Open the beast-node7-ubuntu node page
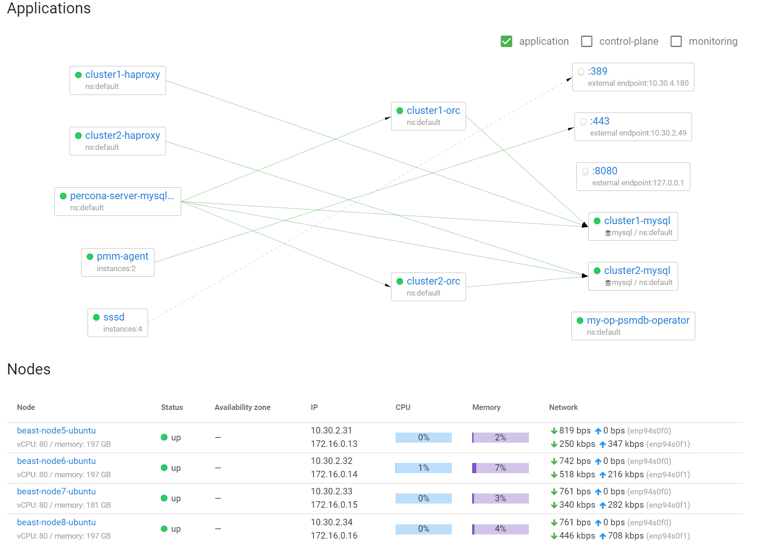The width and height of the screenshot is (758, 546). coord(56,492)
